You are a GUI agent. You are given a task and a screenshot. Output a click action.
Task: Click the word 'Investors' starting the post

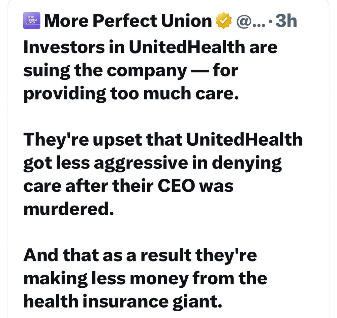pos(64,47)
